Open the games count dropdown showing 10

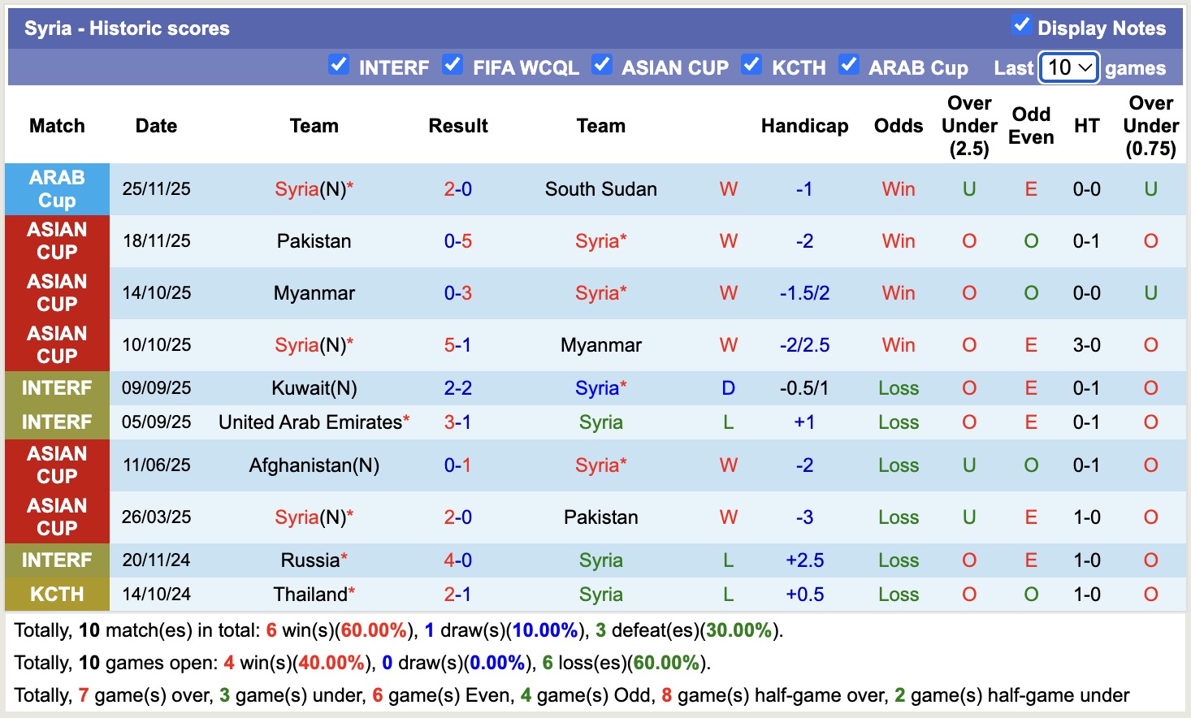coord(1068,67)
